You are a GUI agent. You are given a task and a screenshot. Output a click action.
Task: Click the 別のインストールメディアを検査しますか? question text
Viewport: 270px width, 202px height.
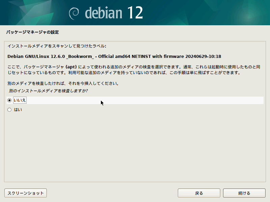[x=48, y=91]
